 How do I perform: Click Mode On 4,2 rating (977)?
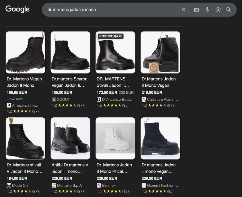click(x=24, y=191)
